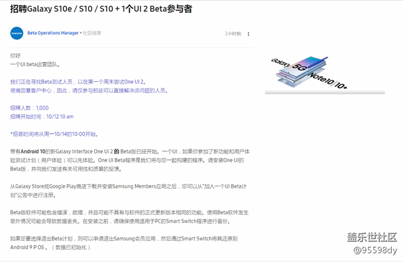Click the '招聘开始时间：10/12 10 am' line
This screenshot has height=262, width=403.
(x=42, y=116)
